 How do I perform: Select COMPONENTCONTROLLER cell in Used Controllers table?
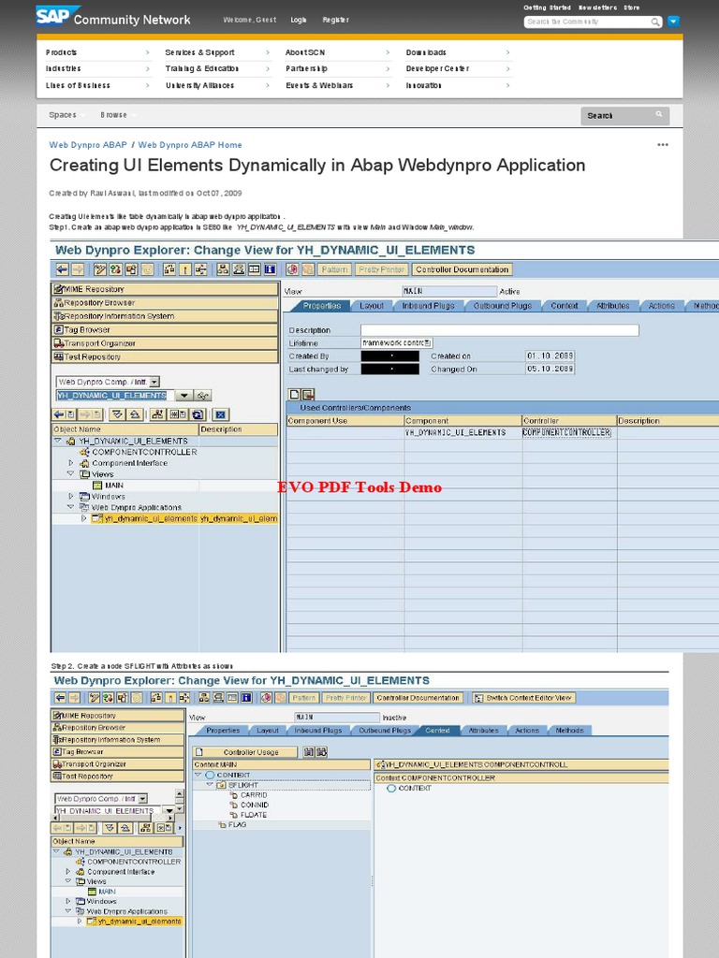pos(566,432)
